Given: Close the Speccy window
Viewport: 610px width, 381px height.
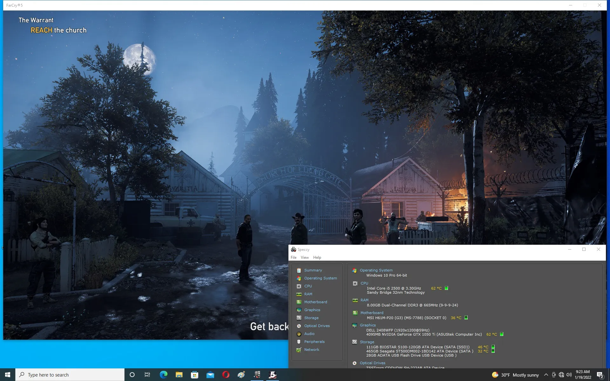Looking at the screenshot, I should click(x=599, y=249).
